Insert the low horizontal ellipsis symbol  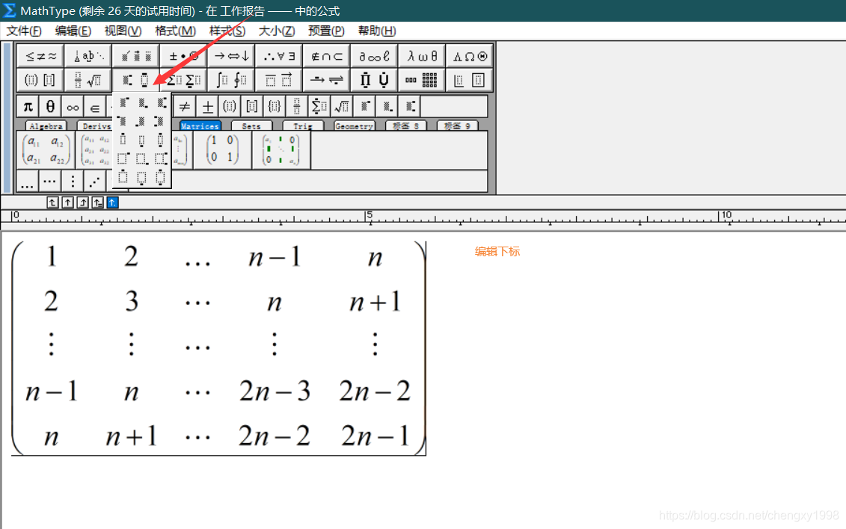[x=27, y=182]
